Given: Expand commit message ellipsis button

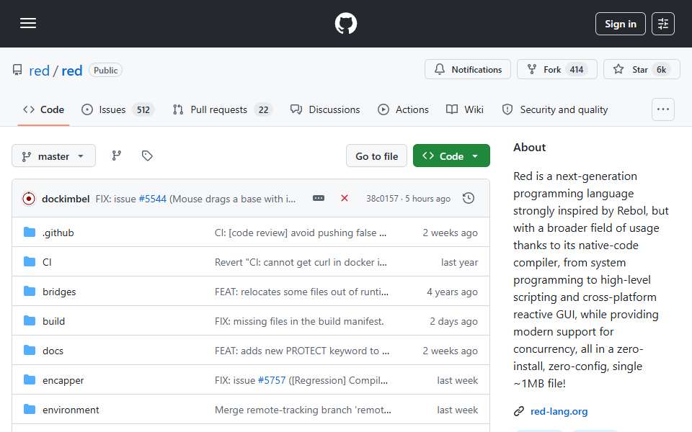Looking at the screenshot, I should [x=319, y=199].
